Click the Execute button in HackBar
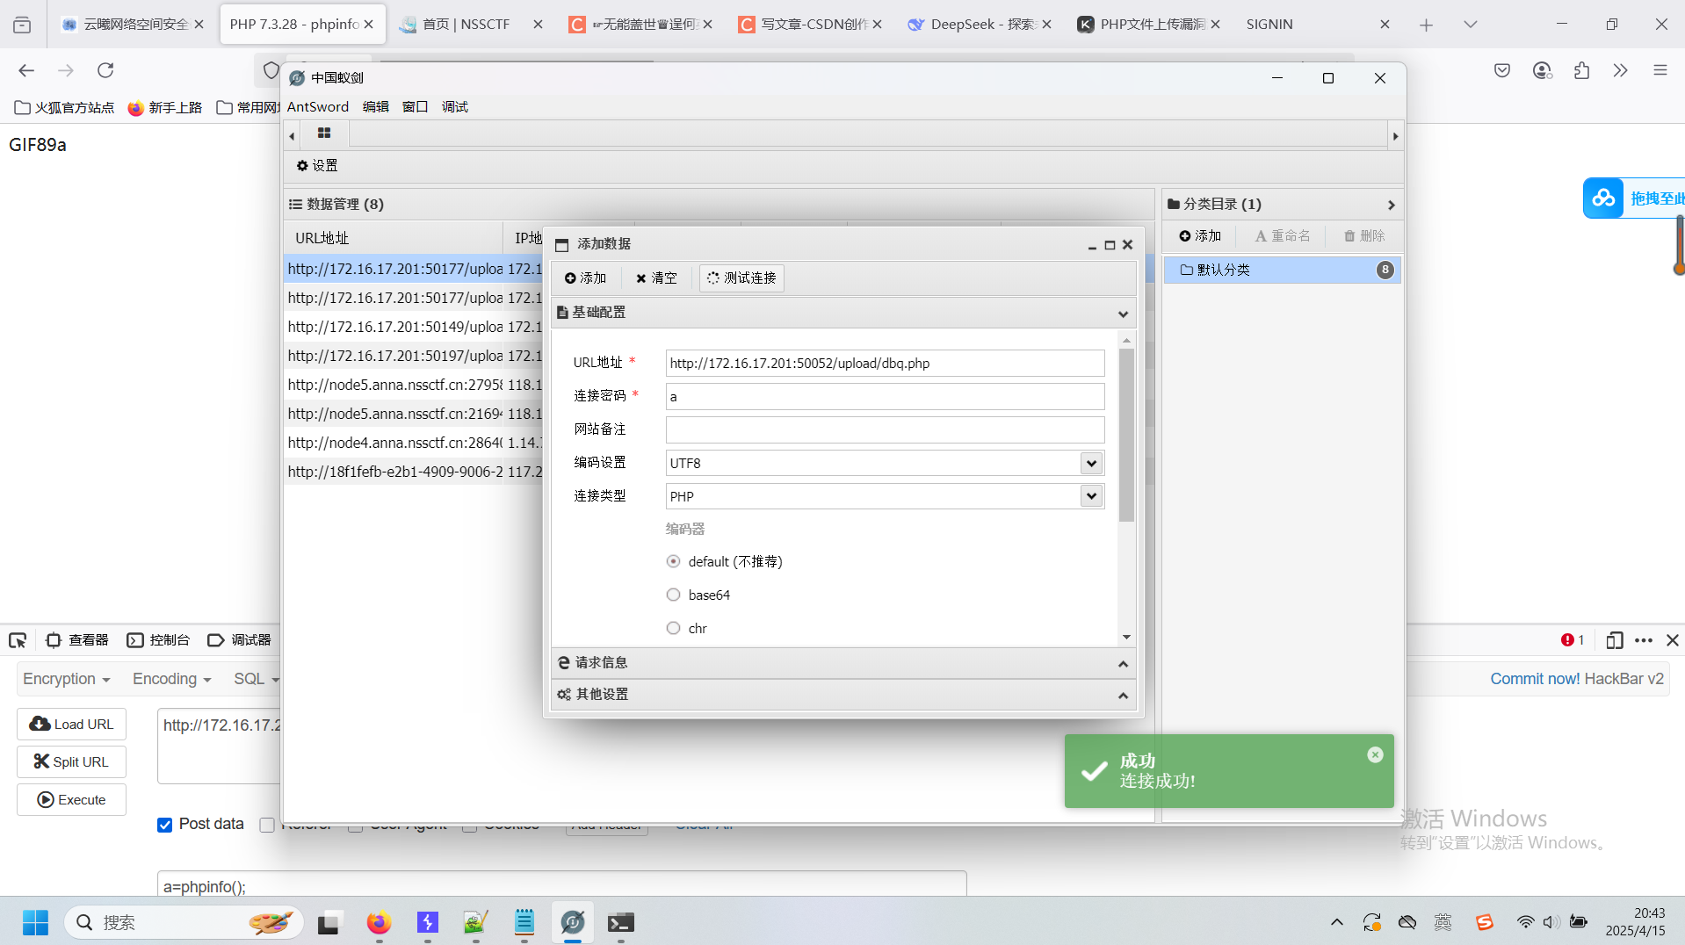Image resolution: width=1685 pixels, height=945 pixels. [x=71, y=800]
